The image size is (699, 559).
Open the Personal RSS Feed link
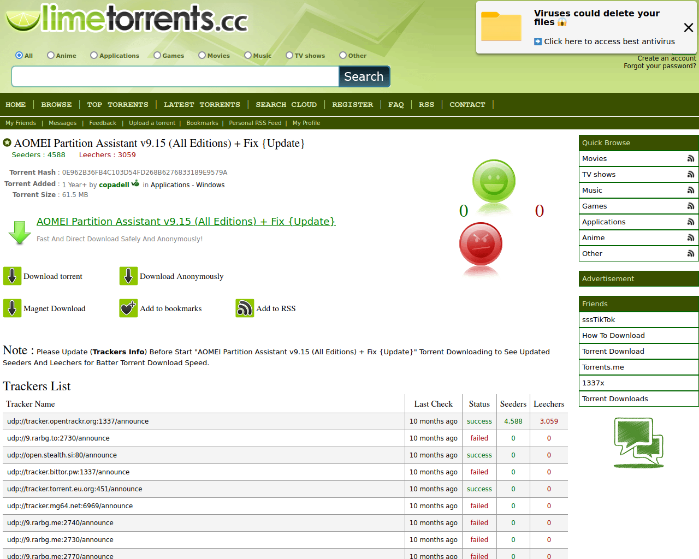(255, 123)
